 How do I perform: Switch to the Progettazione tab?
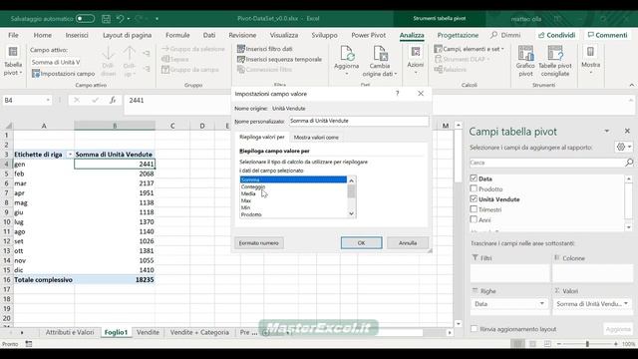click(458, 36)
